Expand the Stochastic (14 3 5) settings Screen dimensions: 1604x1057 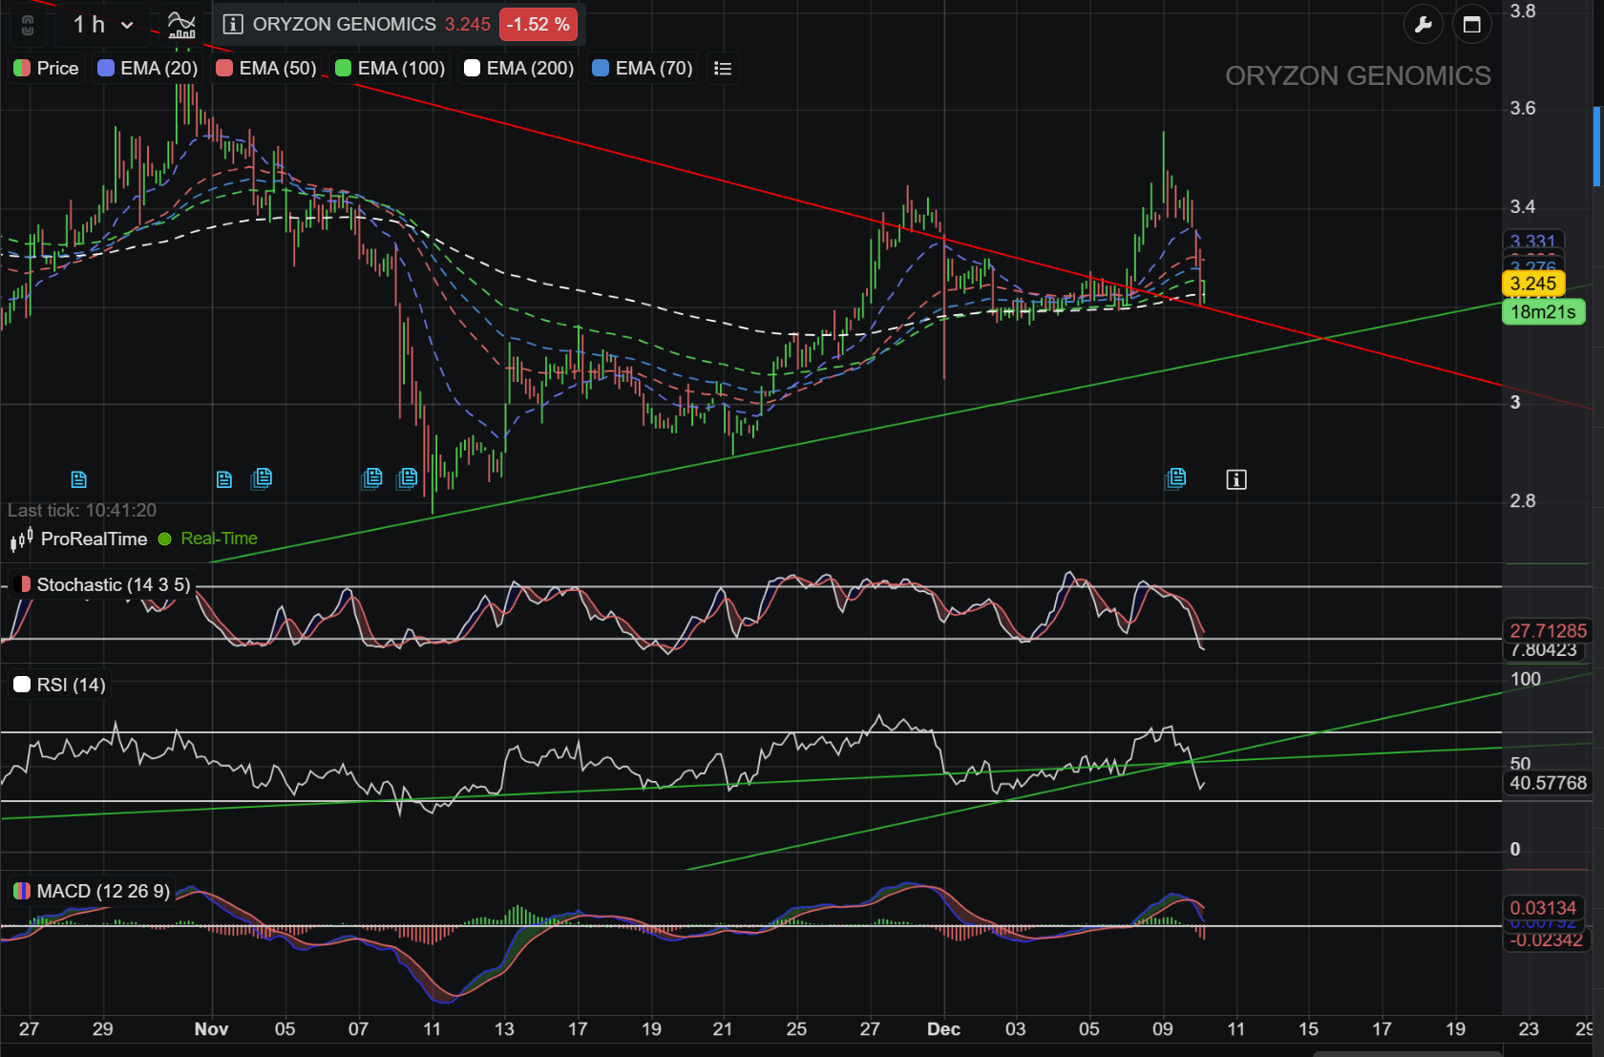[101, 584]
